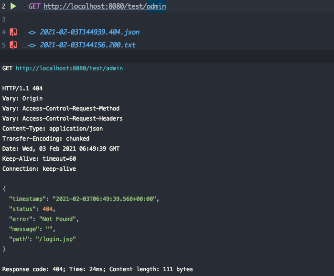Run the GET request with green play icon
Viewport: 334px width, 276px height.
click(x=13, y=6)
